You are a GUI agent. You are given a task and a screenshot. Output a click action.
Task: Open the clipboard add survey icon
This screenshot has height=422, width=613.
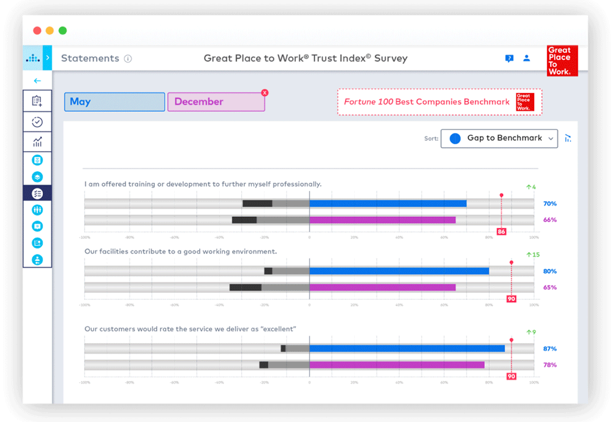[x=37, y=101]
